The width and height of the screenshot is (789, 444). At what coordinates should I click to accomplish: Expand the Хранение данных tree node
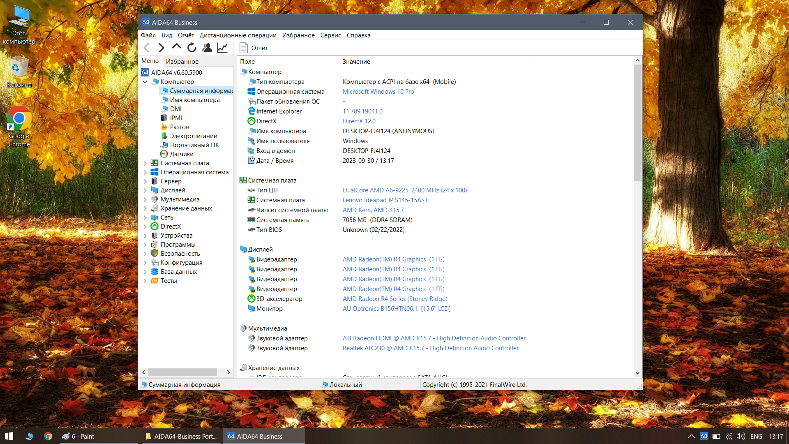click(145, 208)
